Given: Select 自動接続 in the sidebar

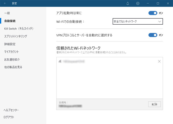Looking at the screenshot, I should point(10,21).
